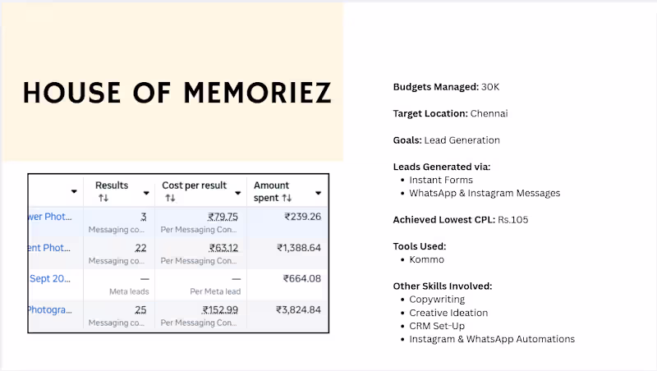Click the HOUSE OF MEMORIEZ title
Image resolution: width=657 pixels, height=371 pixels.
(x=177, y=93)
